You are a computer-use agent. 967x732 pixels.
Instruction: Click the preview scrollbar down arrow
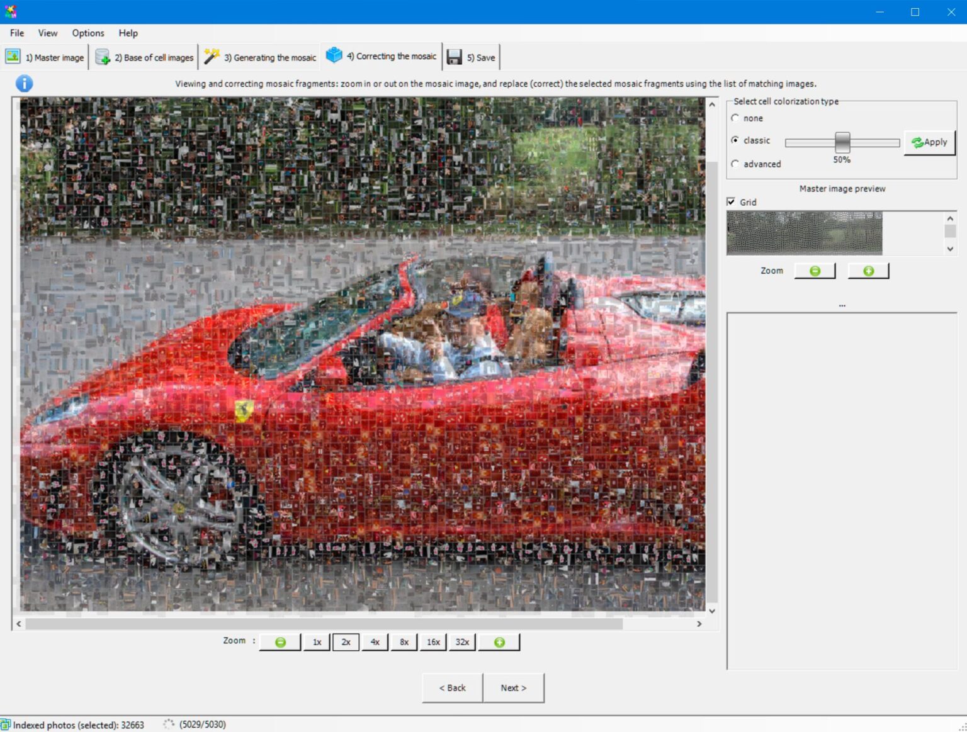pyautogui.click(x=950, y=249)
